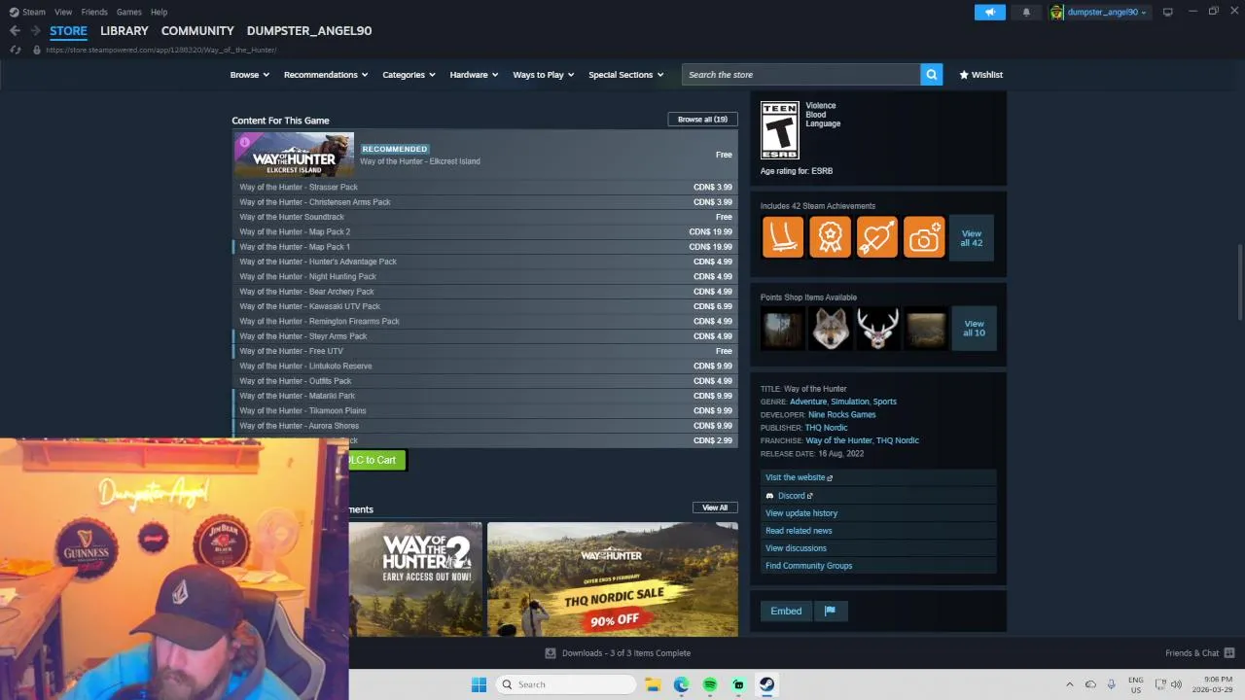This screenshot has width=1245, height=700.
Task: Go back with the left arrow
Action: (15, 31)
